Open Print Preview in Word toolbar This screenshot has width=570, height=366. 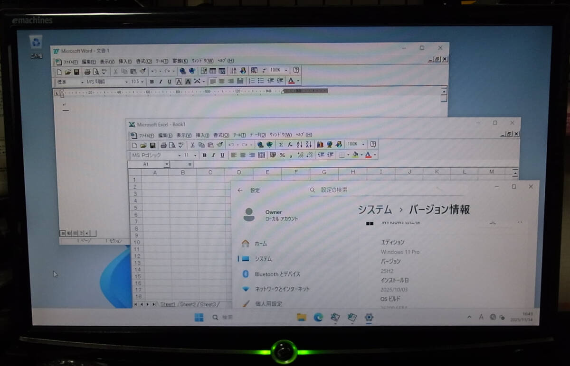96,72
